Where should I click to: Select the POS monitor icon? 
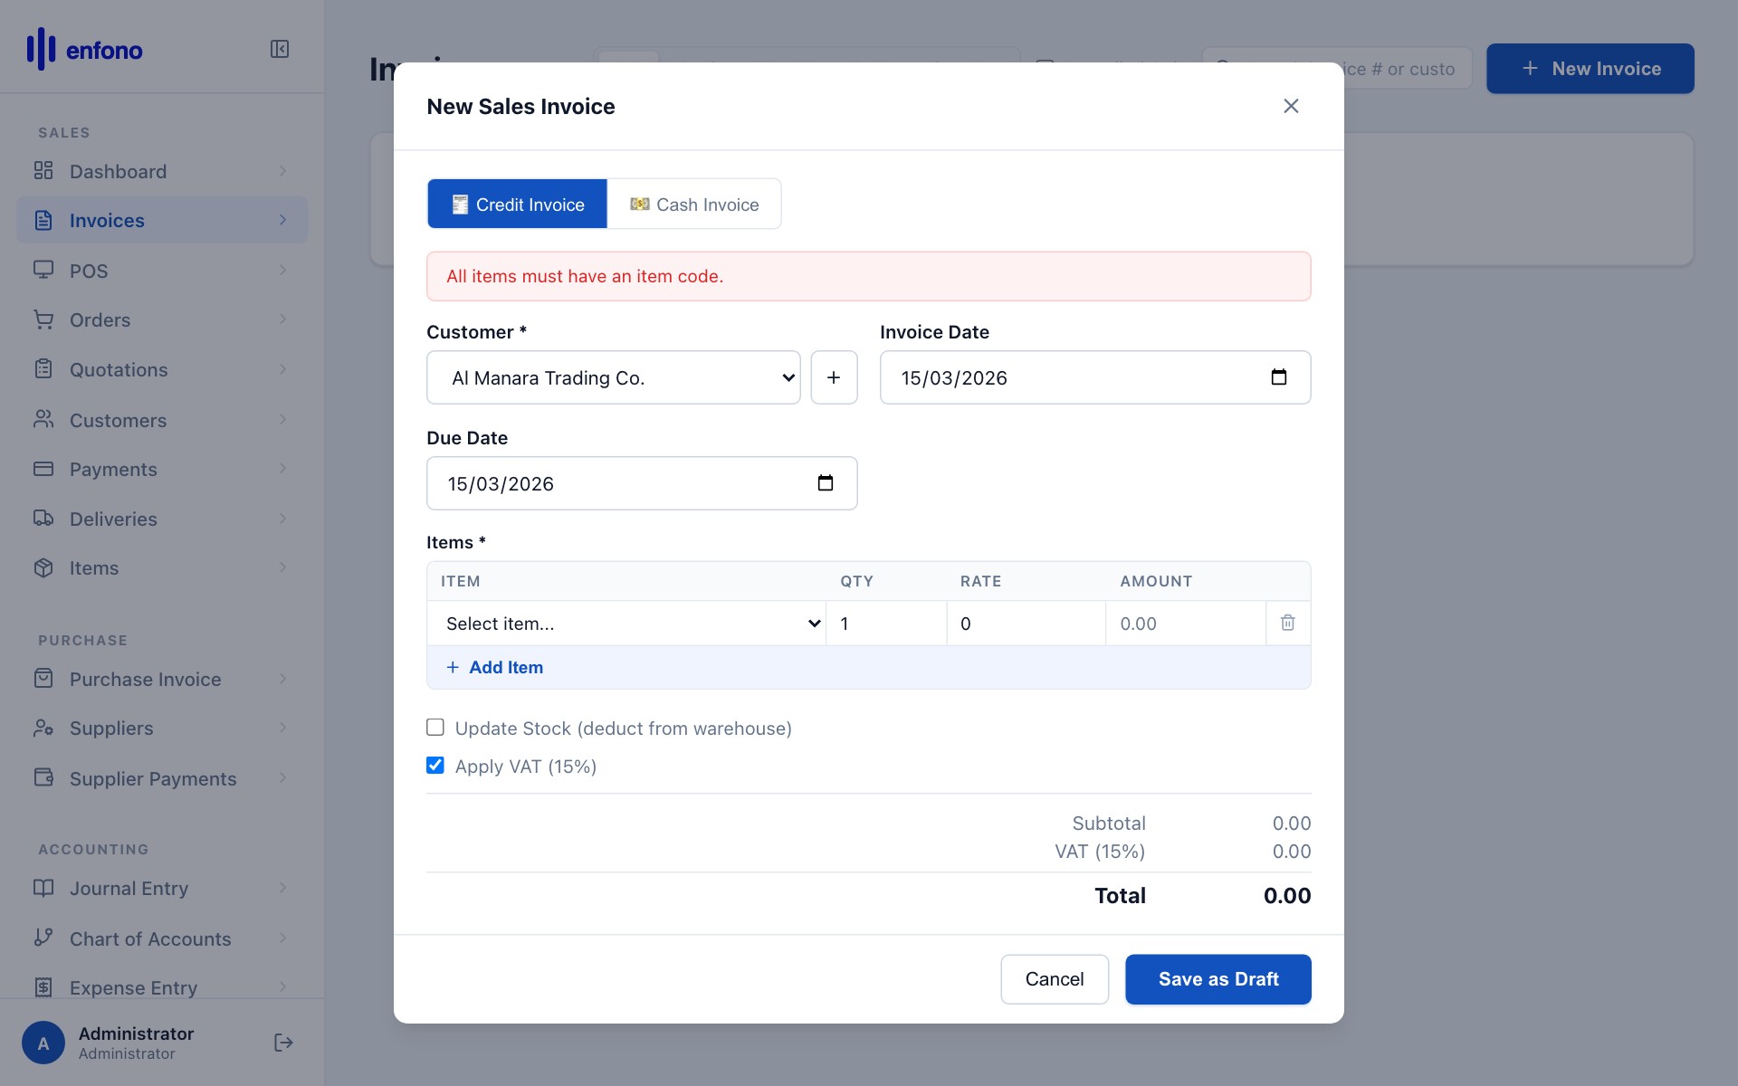coord(44,270)
